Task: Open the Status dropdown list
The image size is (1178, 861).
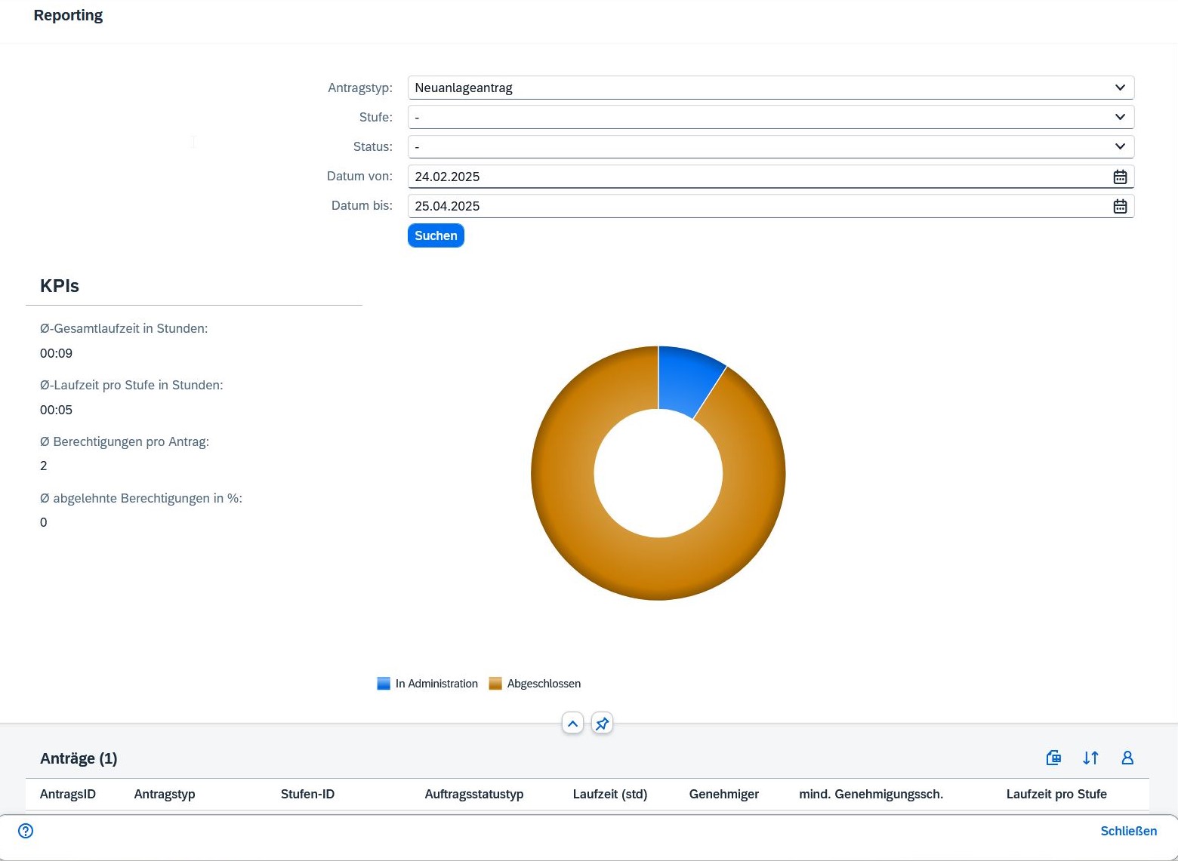Action: [1120, 146]
